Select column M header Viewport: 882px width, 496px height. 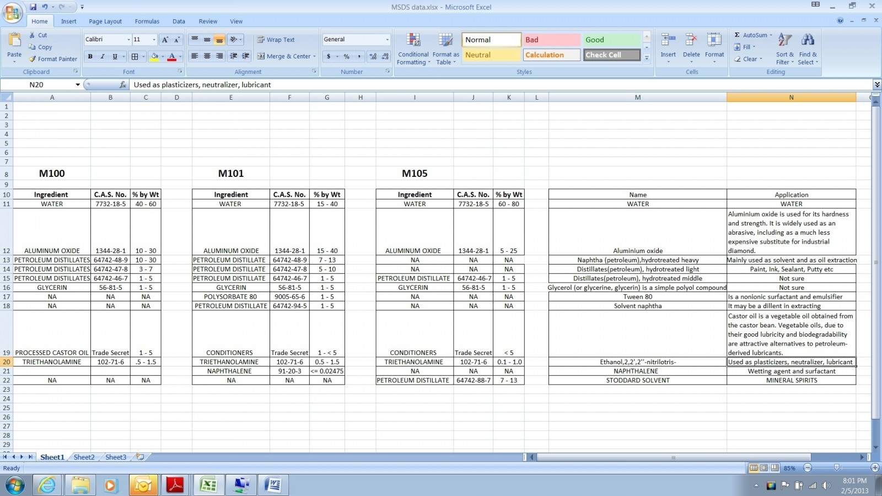tap(637, 98)
